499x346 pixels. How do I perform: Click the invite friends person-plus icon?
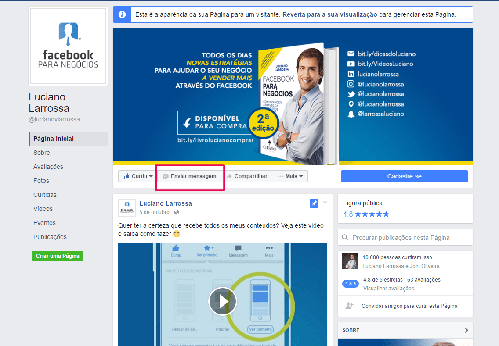click(349, 306)
